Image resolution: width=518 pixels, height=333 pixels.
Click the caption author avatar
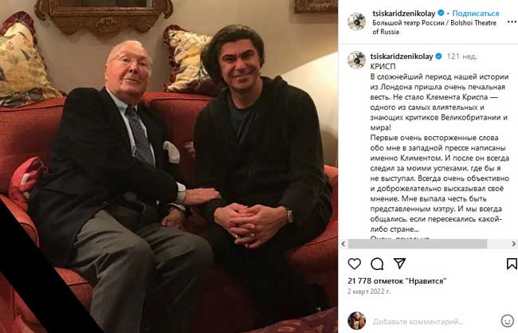click(356, 60)
